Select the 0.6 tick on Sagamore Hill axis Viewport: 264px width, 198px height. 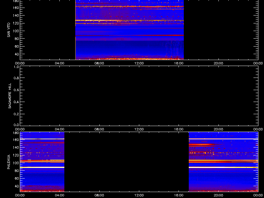tap(16, 90)
